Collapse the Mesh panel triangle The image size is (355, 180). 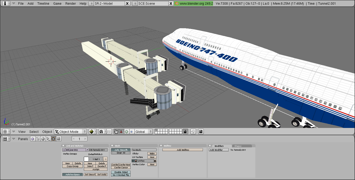[x=112, y=146]
